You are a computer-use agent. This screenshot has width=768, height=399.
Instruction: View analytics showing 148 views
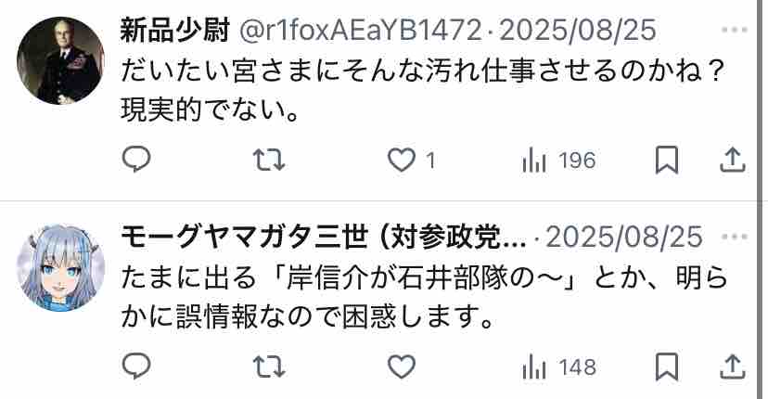tap(558, 367)
